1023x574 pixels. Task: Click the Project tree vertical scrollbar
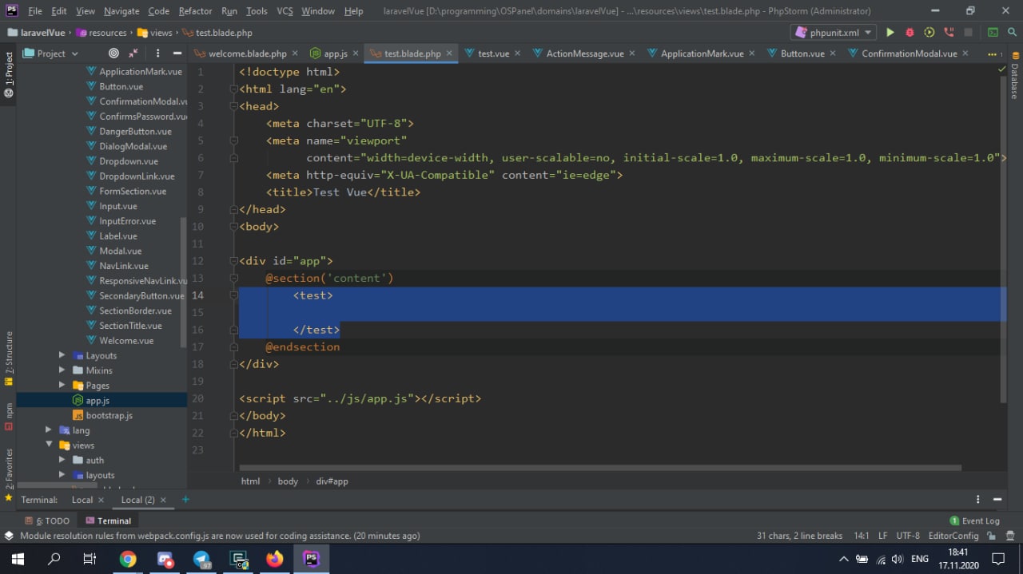[184, 283]
